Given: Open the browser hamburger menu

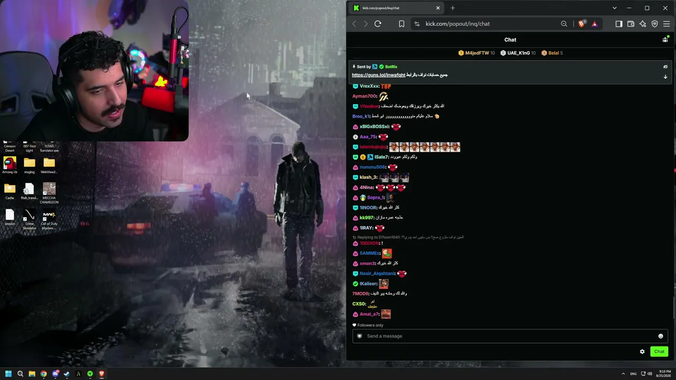Looking at the screenshot, I should (666, 24).
